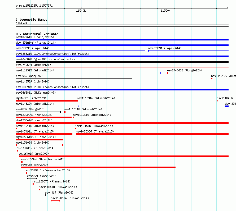Click the nsv4046878 (gnomADStructuralVariants) label
The height and width of the screenshot is (211, 236).
45,59
